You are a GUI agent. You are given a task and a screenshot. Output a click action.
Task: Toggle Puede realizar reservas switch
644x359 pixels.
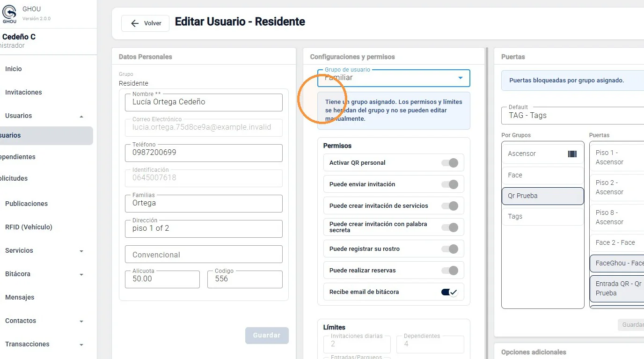(449, 271)
